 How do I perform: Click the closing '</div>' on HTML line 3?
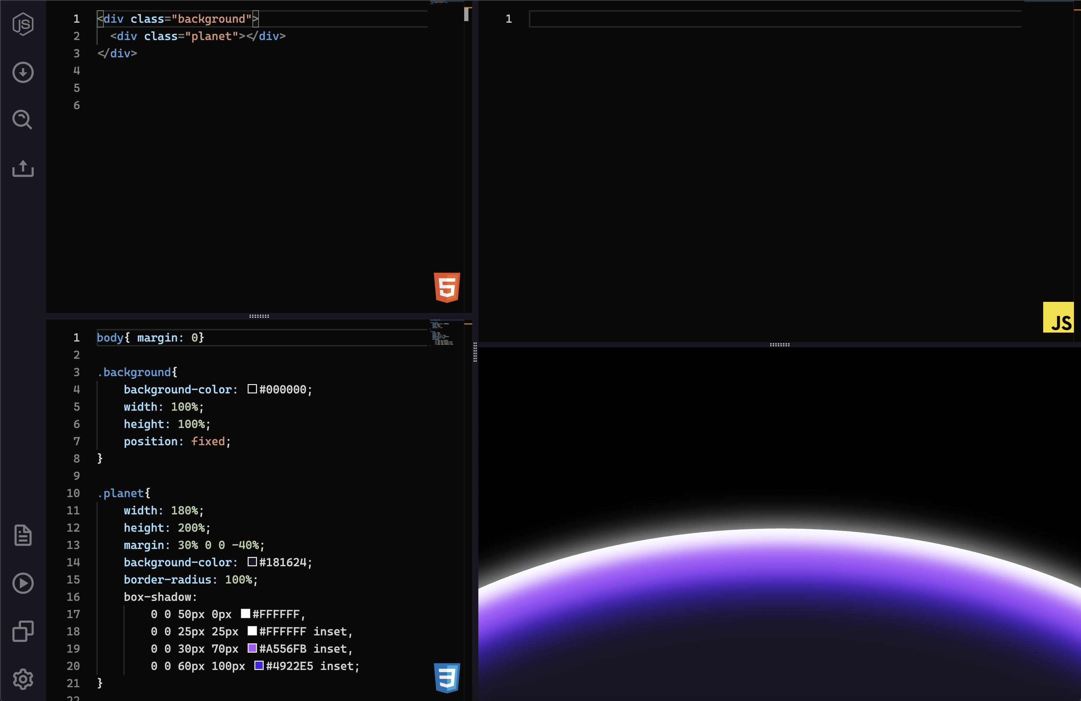[117, 53]
